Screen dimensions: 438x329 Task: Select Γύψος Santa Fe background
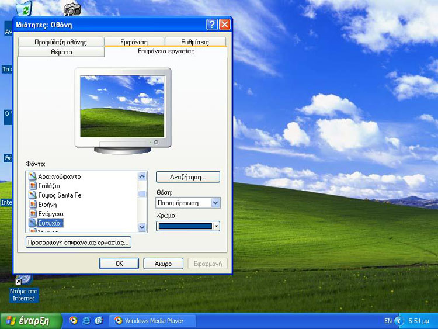click(x=60, y=195)
